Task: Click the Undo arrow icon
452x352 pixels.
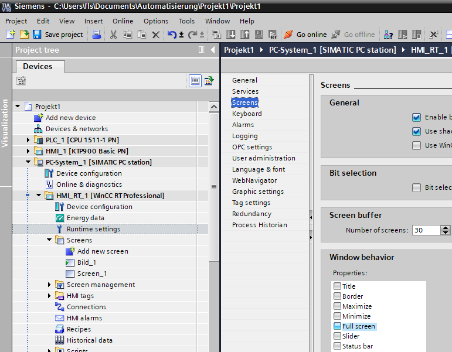Action: tap(171, 35)
